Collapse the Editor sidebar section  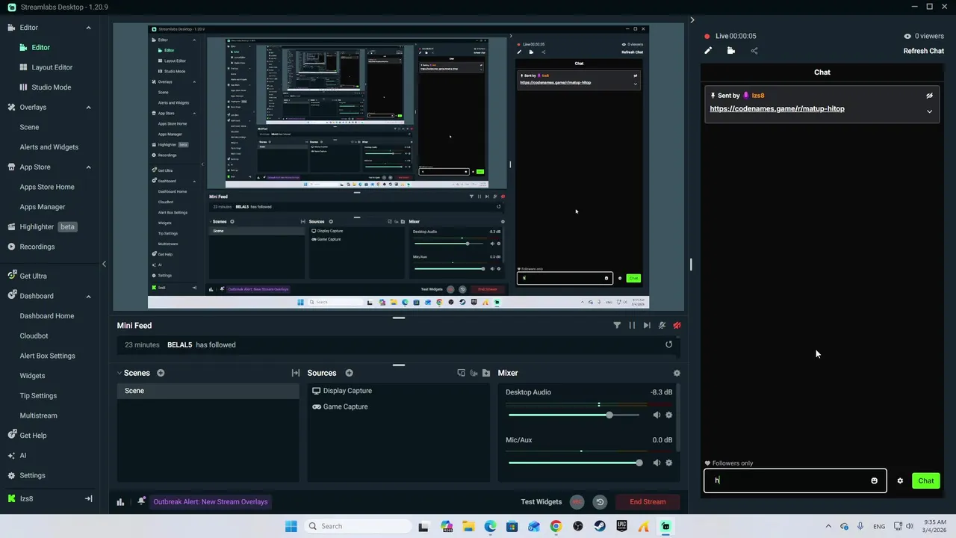pyautogui.click(x=88, y=28)
